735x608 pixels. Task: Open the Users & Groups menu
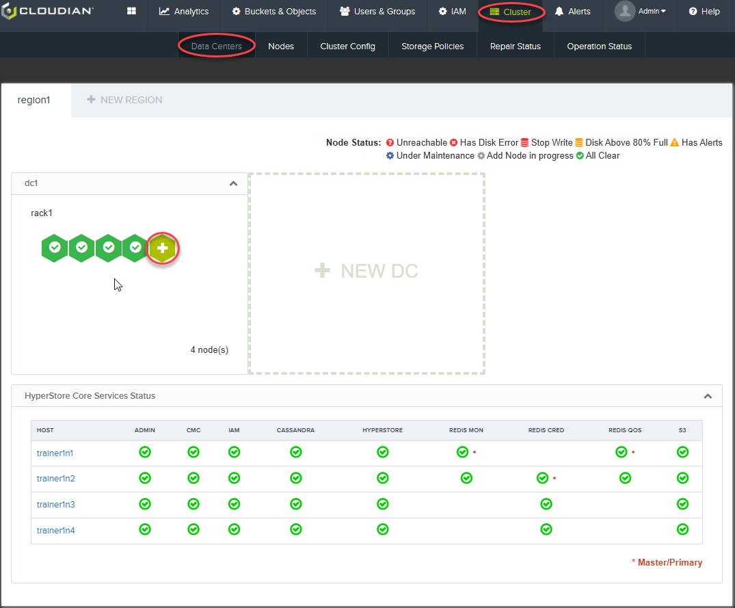[x=377, y=11]
